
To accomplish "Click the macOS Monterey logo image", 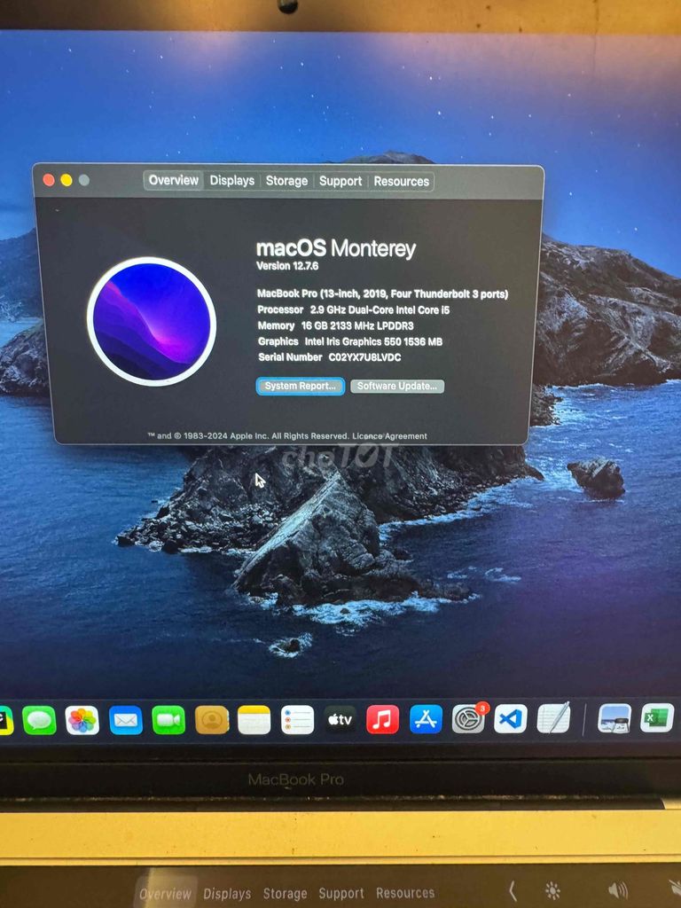I will coord(152,321).
